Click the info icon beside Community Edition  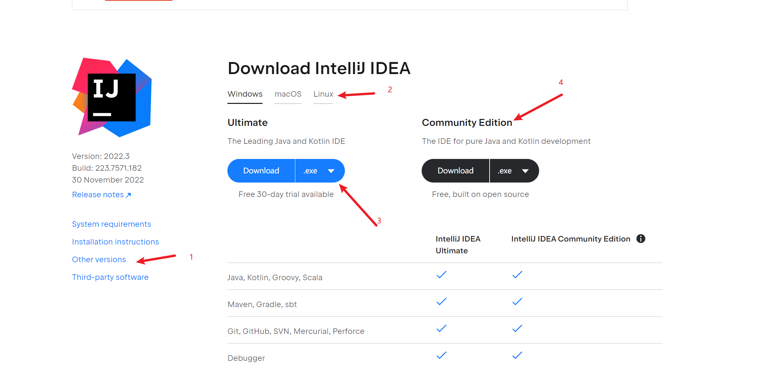point(641,239)
